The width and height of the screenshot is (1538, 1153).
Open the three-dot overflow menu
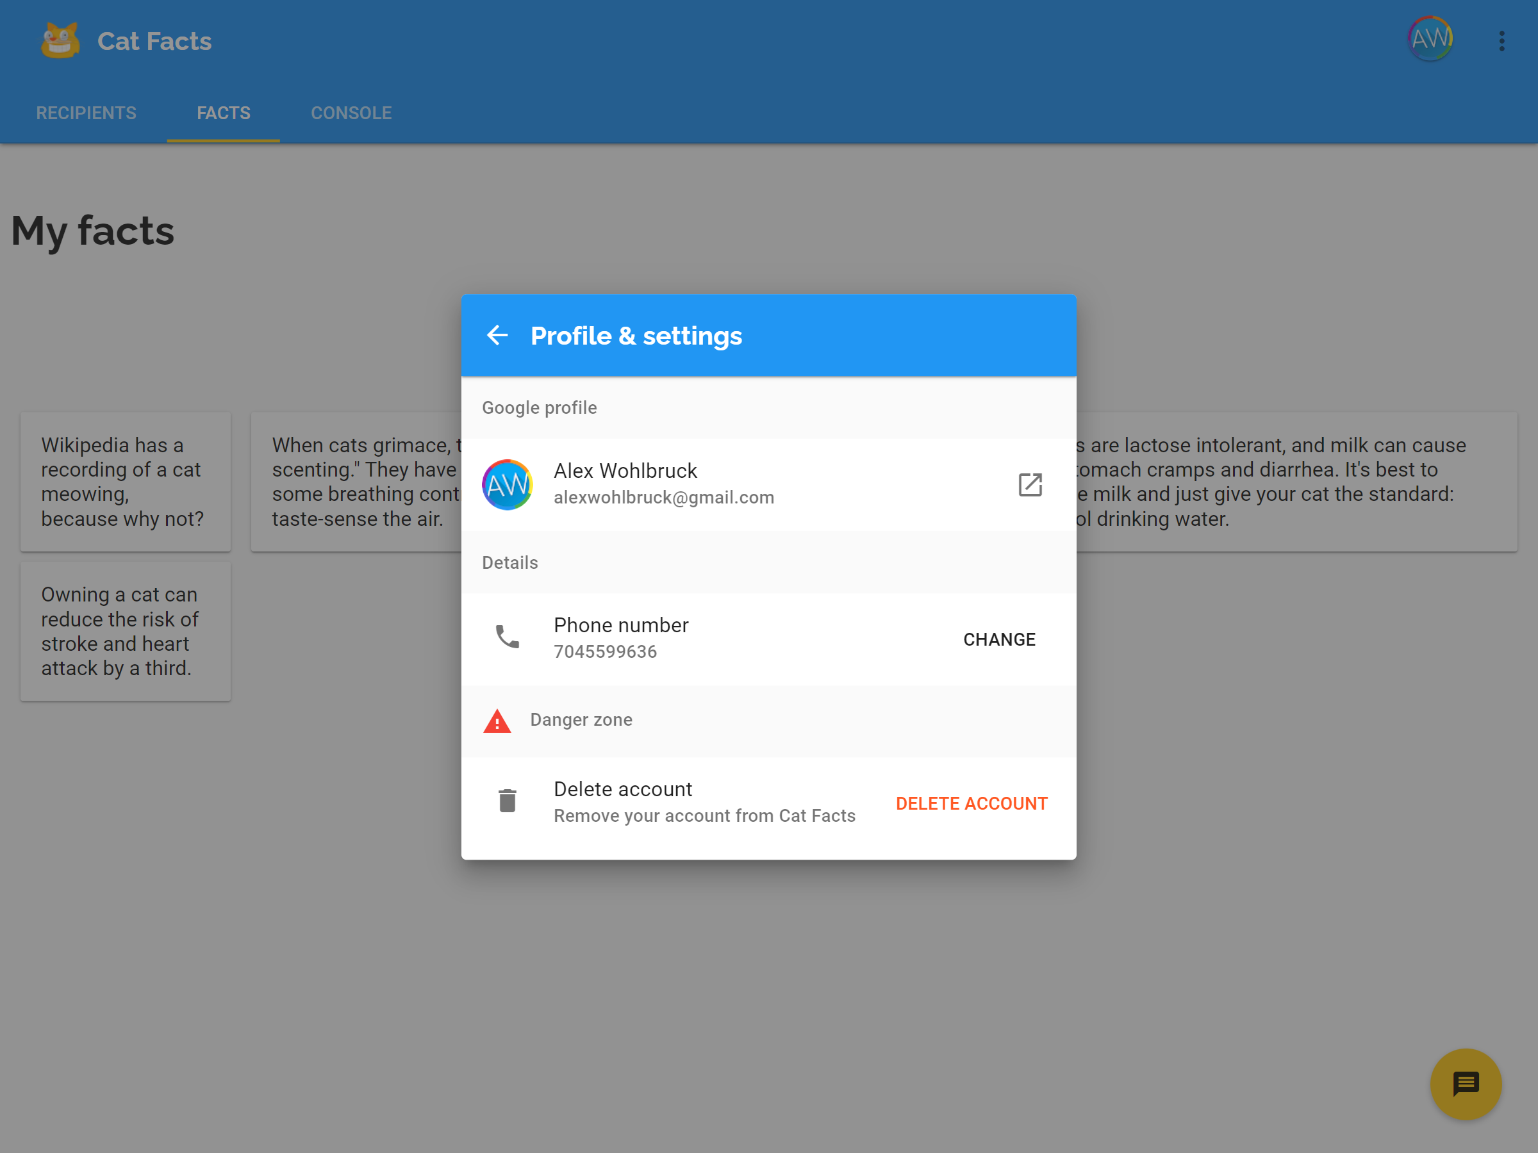1502,41
